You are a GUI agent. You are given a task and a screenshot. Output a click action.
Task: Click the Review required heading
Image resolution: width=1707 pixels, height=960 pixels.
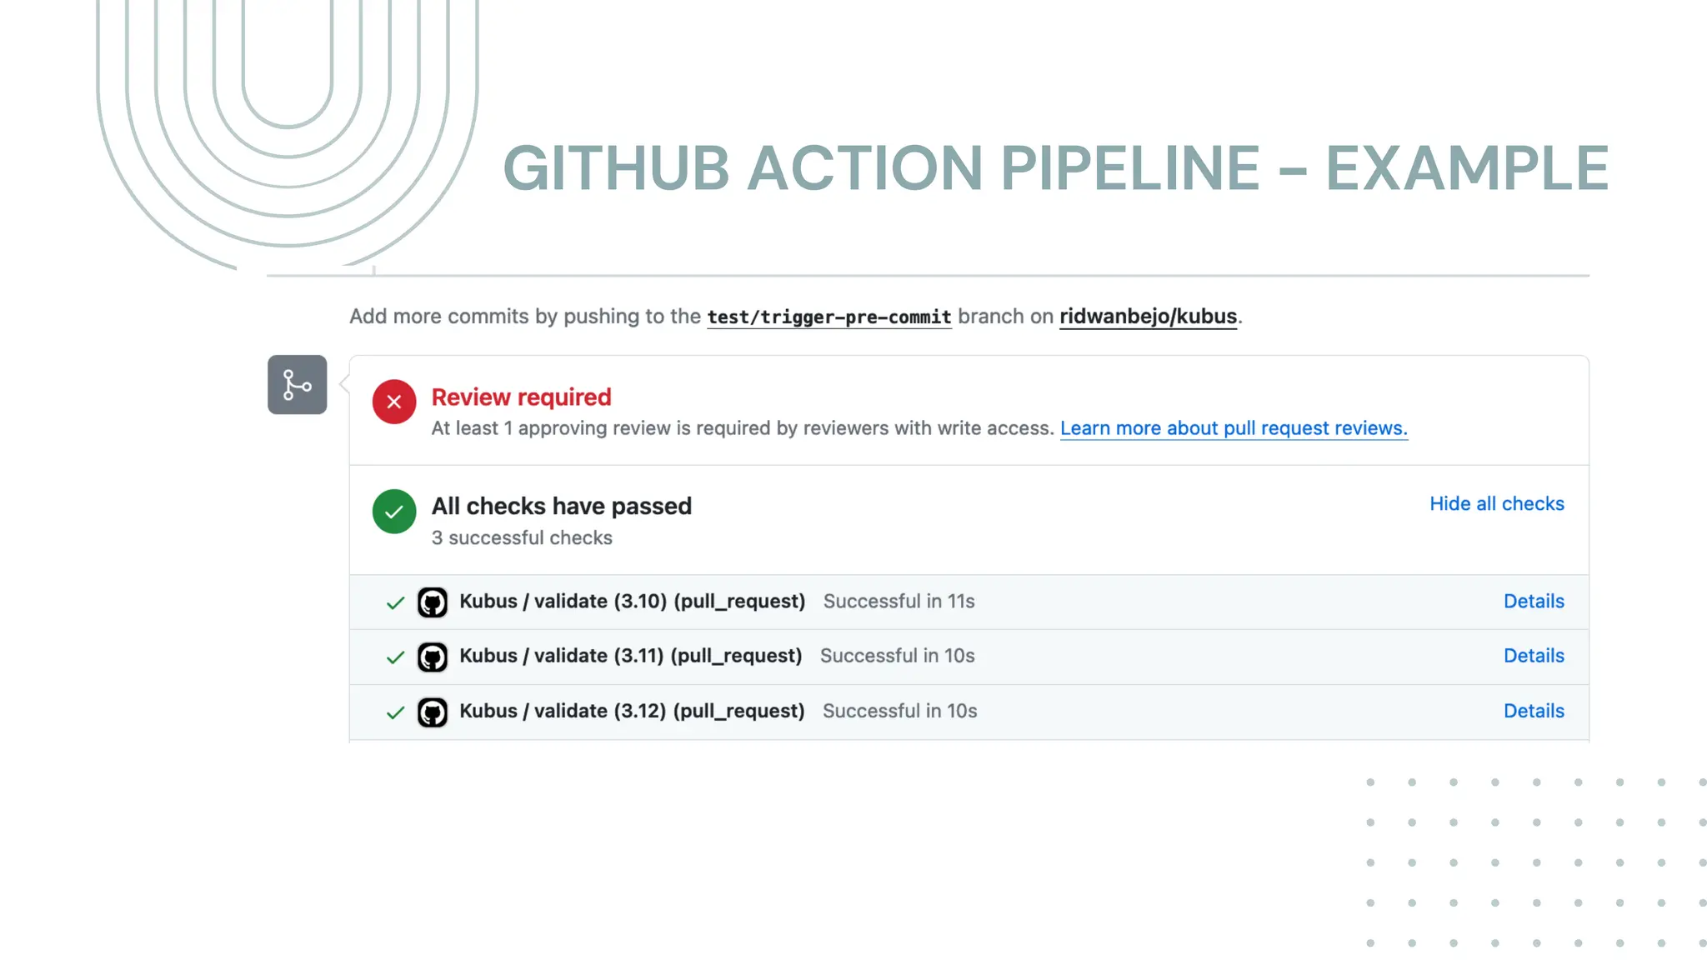[x=521, y=397]
